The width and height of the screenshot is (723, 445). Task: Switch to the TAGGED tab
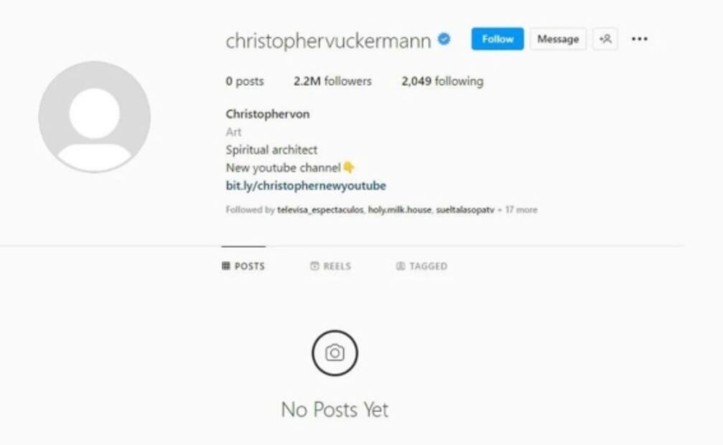pyautogui.click(x=422, y=266)
